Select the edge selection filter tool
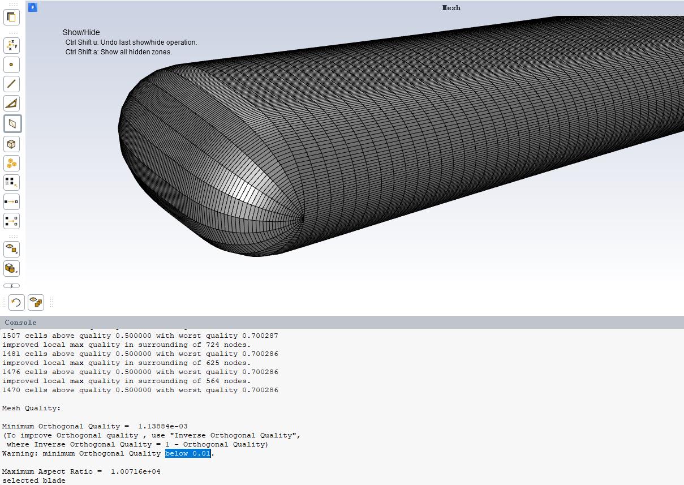This screenshot has width=684, height=485. [11, 84]
